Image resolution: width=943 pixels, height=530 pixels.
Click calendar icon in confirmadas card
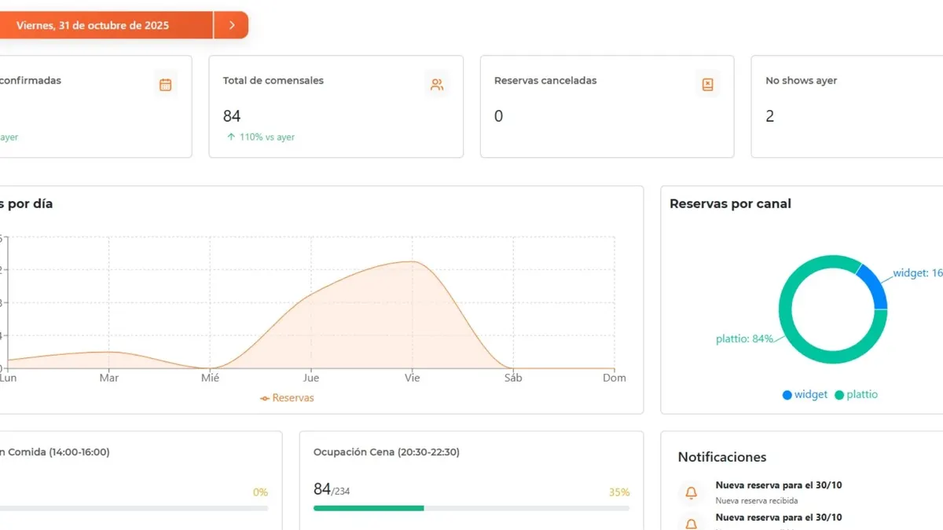point(165,85)
